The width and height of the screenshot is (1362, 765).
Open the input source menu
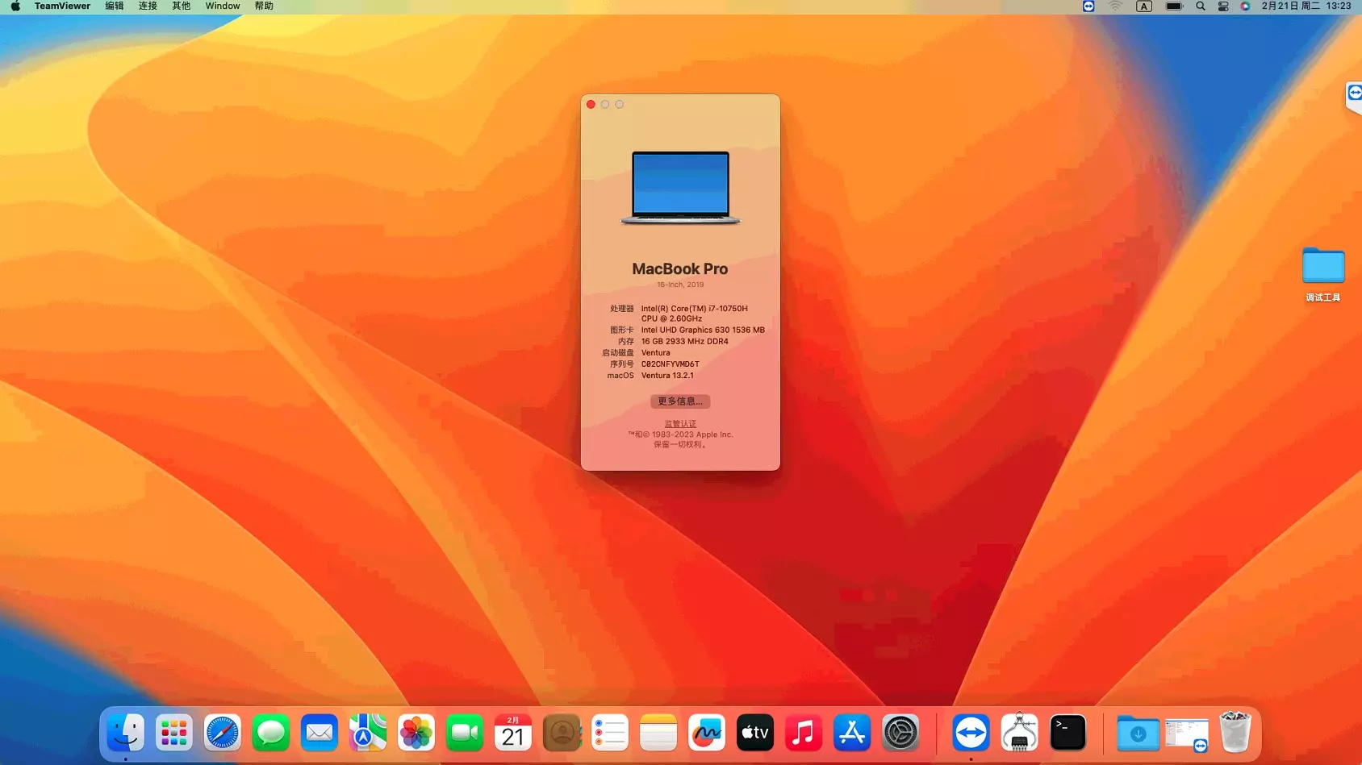tap(1144, 6)
